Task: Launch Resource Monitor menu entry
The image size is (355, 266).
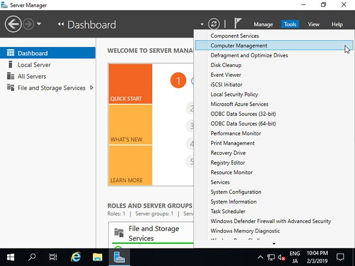Action: pyautogui.click(x=274, y=172)
